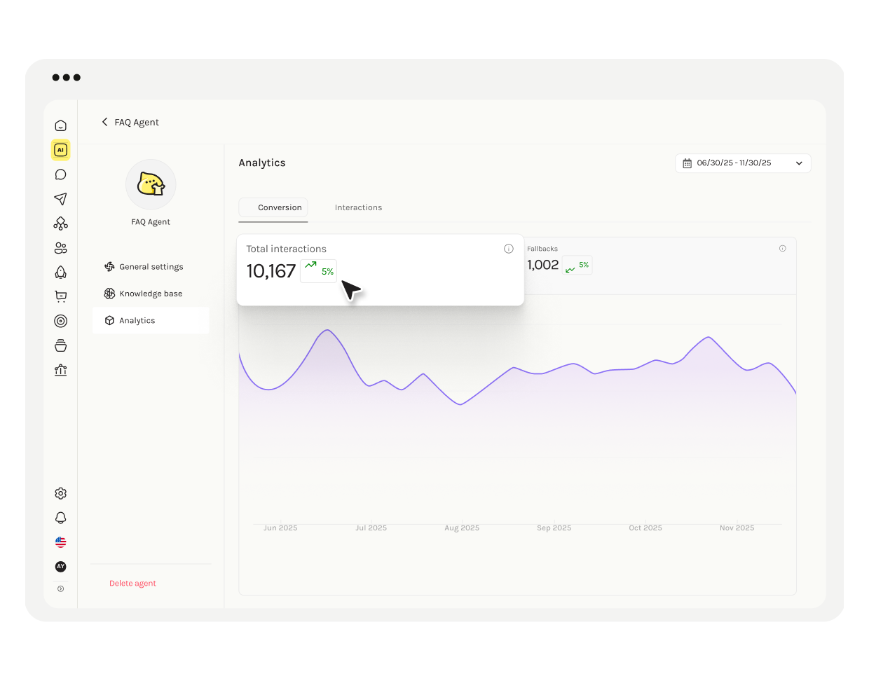
Task: Open the settings gear icon
Action: 61,493
